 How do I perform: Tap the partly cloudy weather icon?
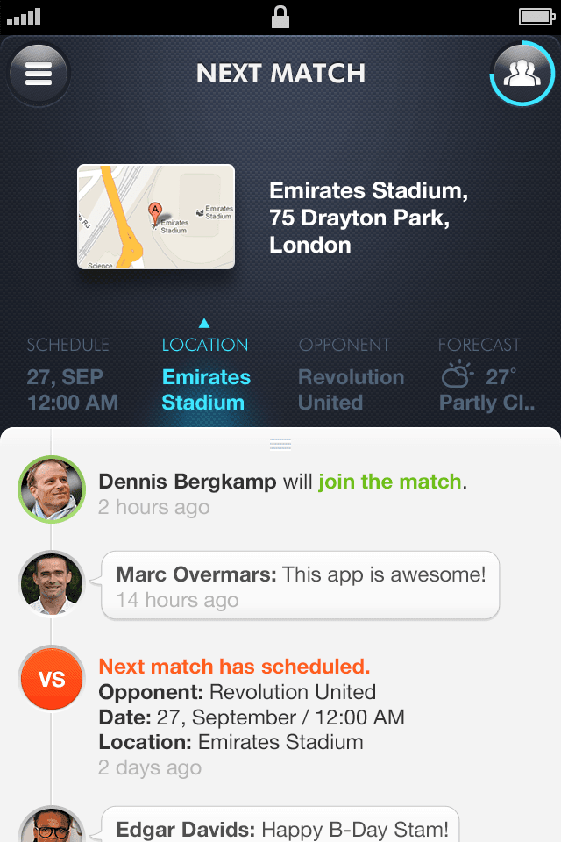[x=457, y=376]
